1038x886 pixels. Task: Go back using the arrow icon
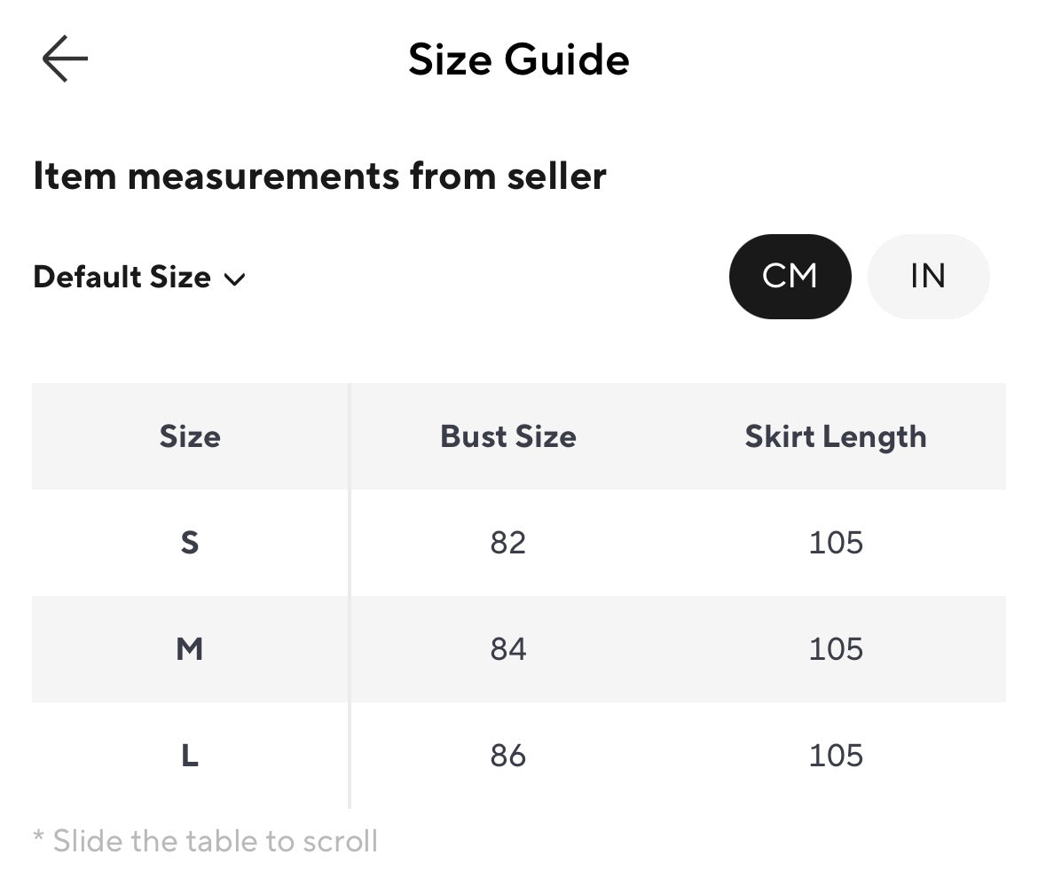click(x=65, y=59)
